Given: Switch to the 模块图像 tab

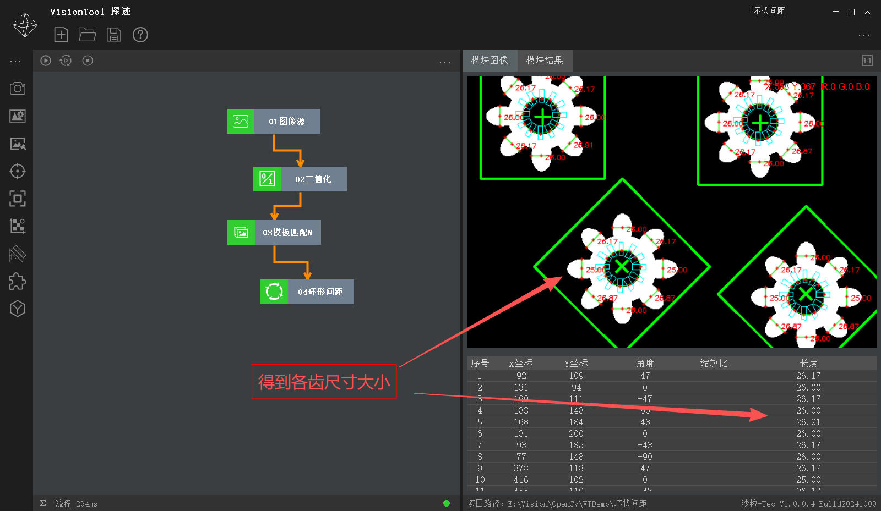Looking at the screenshot, I should click(490, 60).
